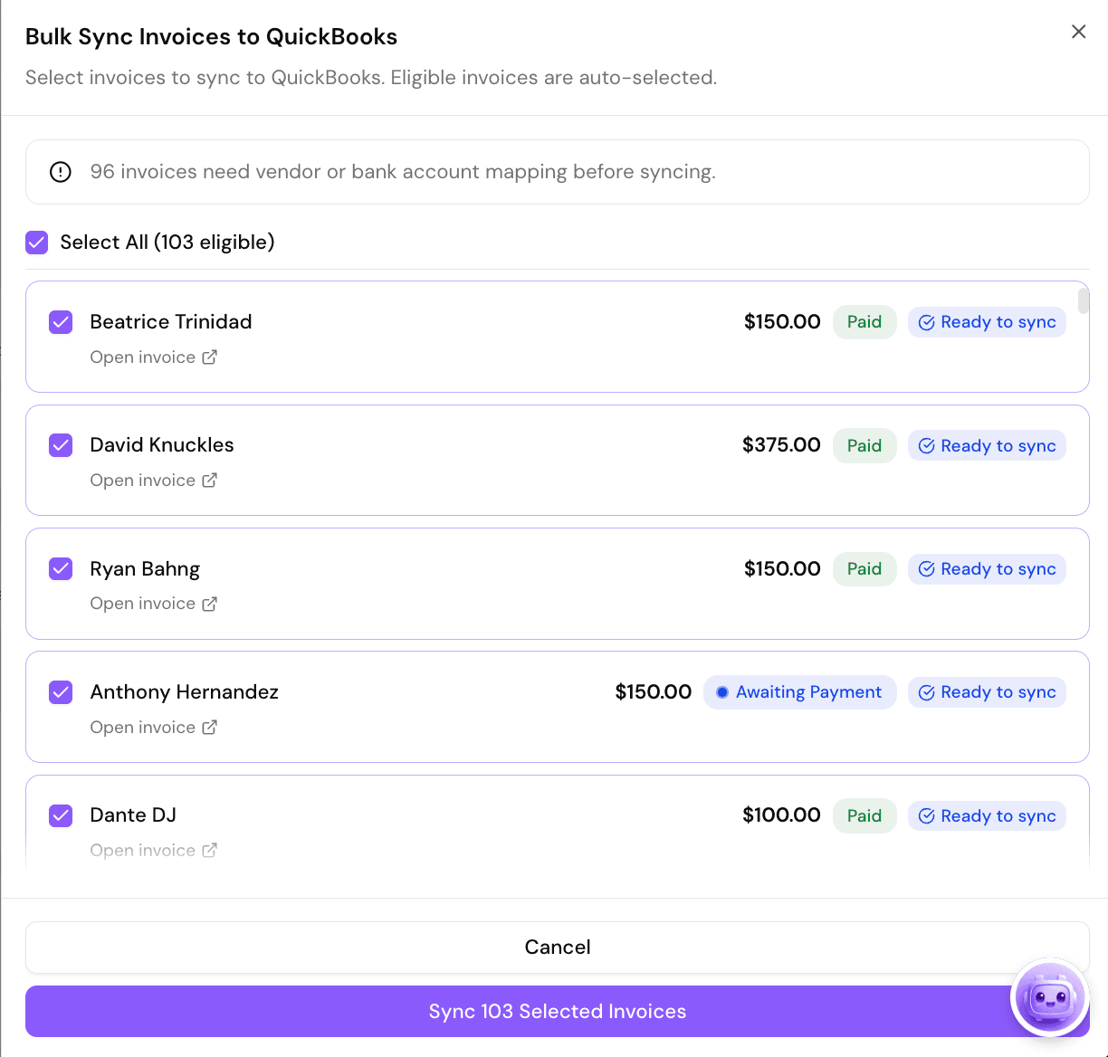This screenshot has height=1057, width=1108.
Task: Deselect Beatrice Trinidad's invoice
Action: pos(60,322)
